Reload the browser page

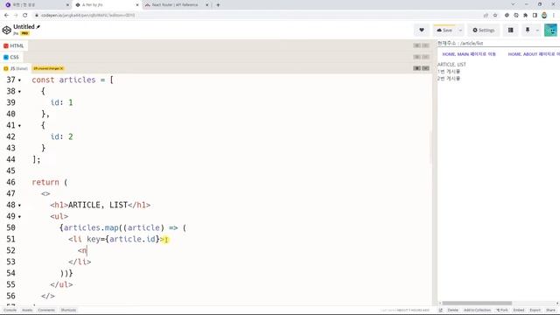click(25, 16)
